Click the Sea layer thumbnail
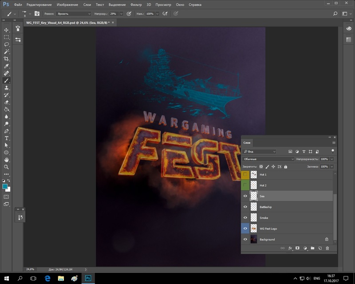Viewport: 355px width, 284px height. coord(254,196)
